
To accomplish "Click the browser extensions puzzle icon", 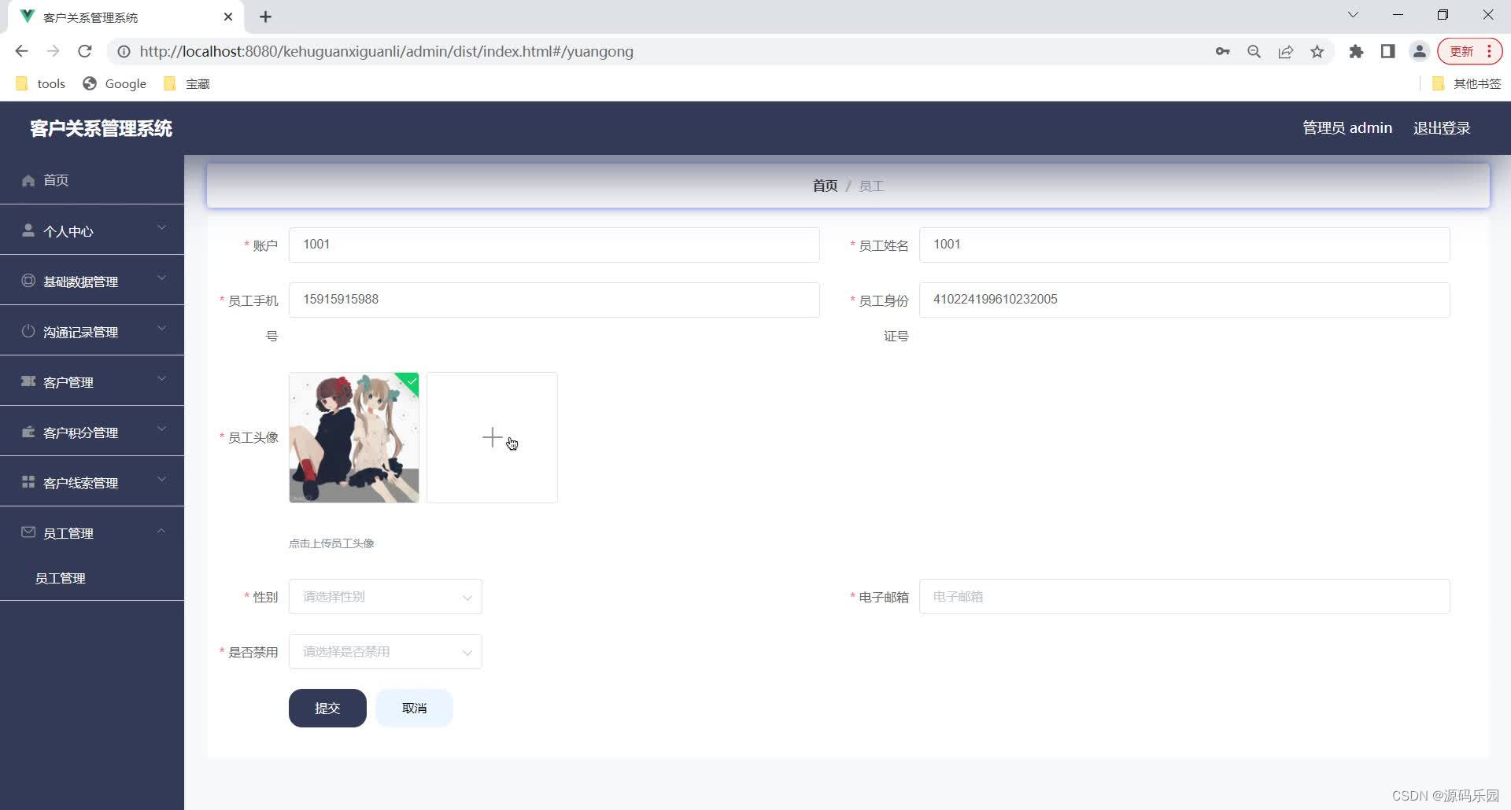I will click(x=1356, y=51).
